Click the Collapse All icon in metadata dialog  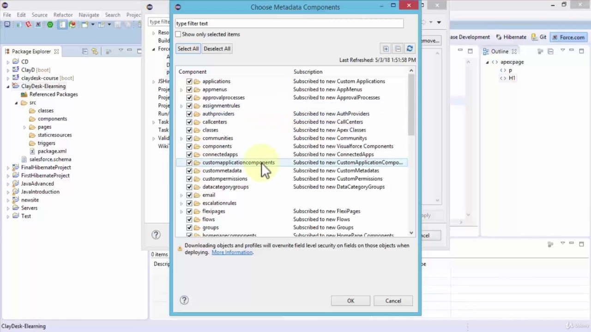pos(398,48)
